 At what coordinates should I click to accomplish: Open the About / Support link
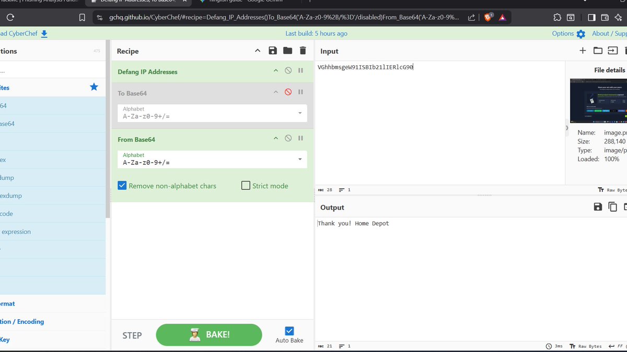tap(609, 33)
